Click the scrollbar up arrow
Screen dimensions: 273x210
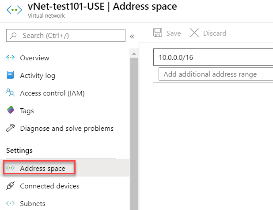pyautogui.click(x=134, y=54)
